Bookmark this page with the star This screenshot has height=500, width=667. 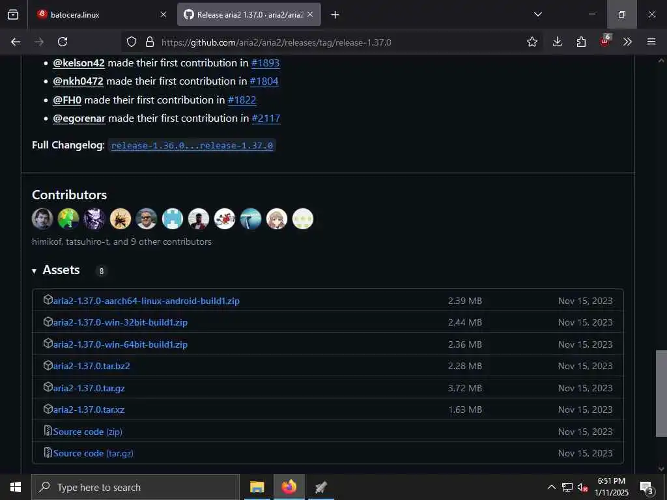tap(532, 42)
